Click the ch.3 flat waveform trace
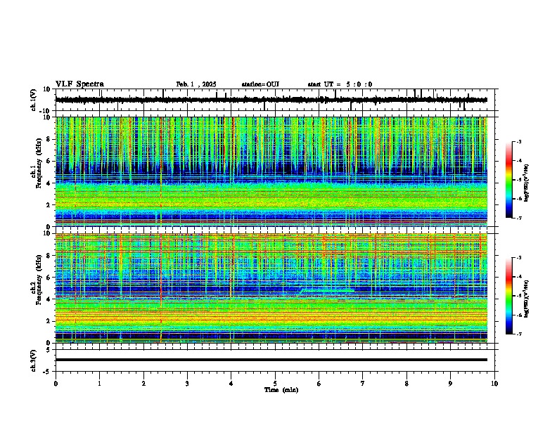Viewport: 557px width, 430px height. tap(271, 360)
